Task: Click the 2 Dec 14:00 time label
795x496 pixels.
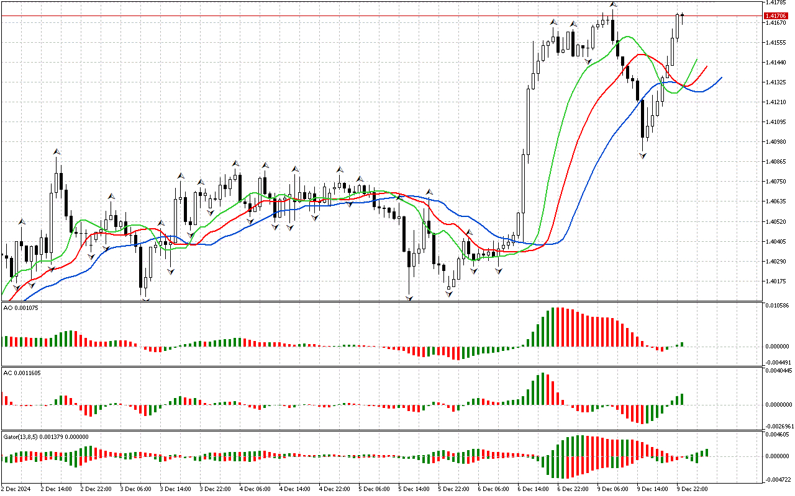Action: pos(58,489)
